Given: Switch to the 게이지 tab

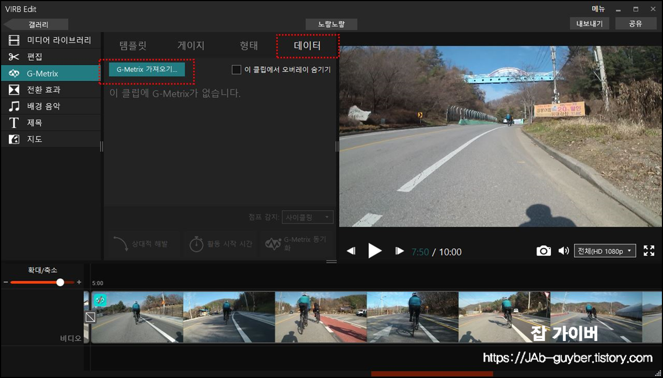Looking at the screenshot, I should 191,46.
